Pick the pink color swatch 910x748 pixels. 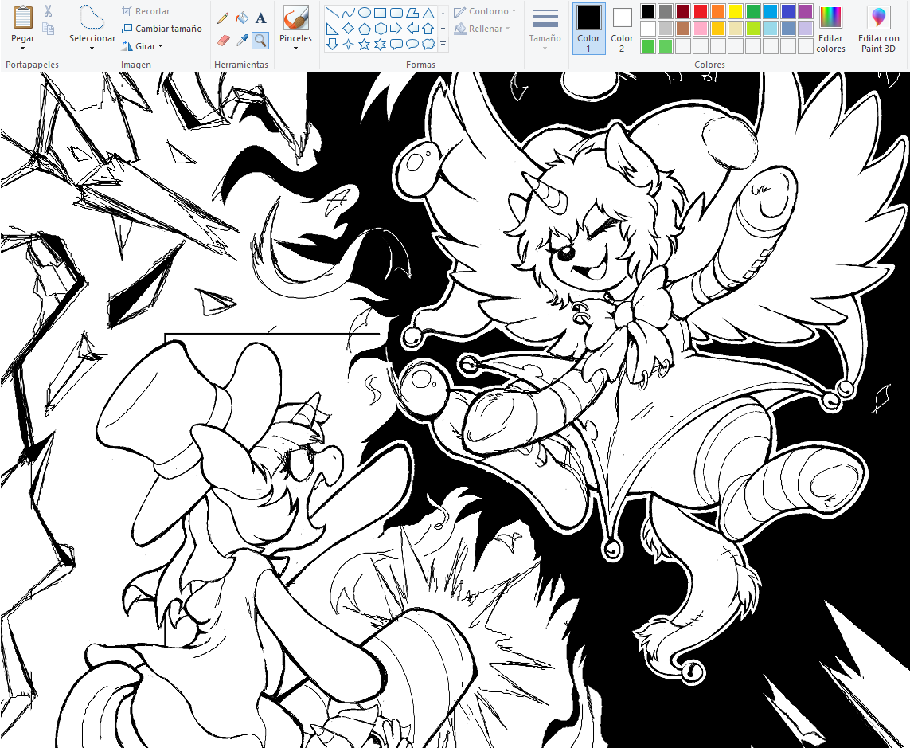pos(701,29)
